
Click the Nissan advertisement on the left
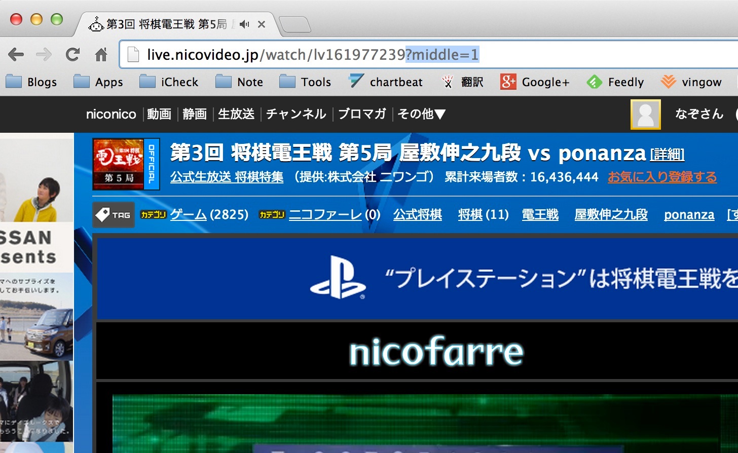click(36, 293)
